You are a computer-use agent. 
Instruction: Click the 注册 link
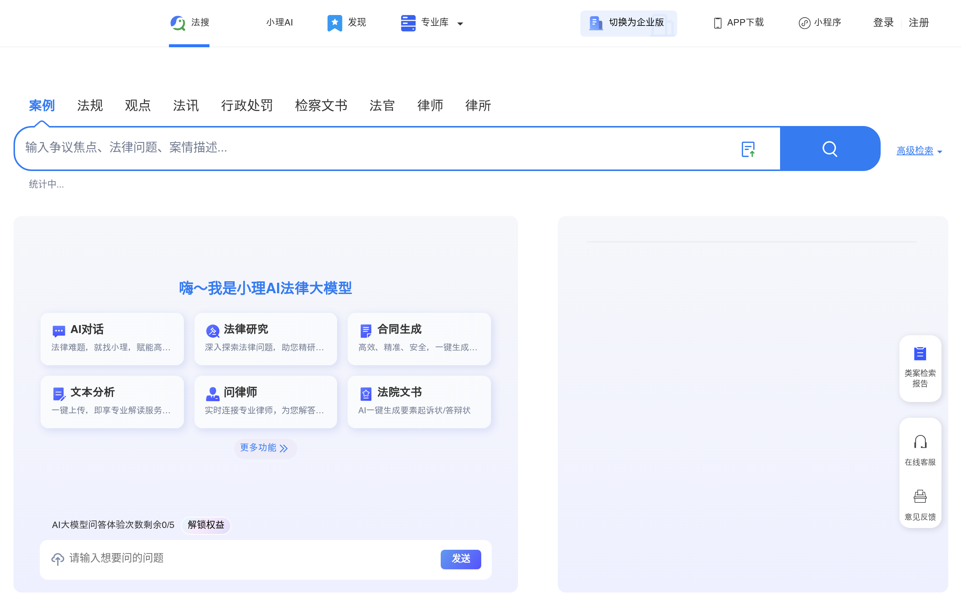[919, 22]
